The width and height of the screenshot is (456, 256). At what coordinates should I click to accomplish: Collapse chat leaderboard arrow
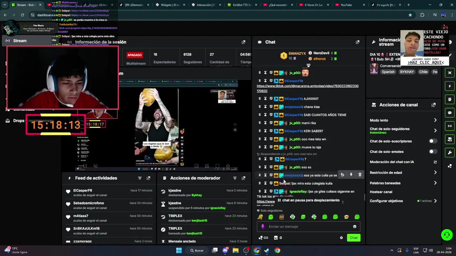coord(309,66)
